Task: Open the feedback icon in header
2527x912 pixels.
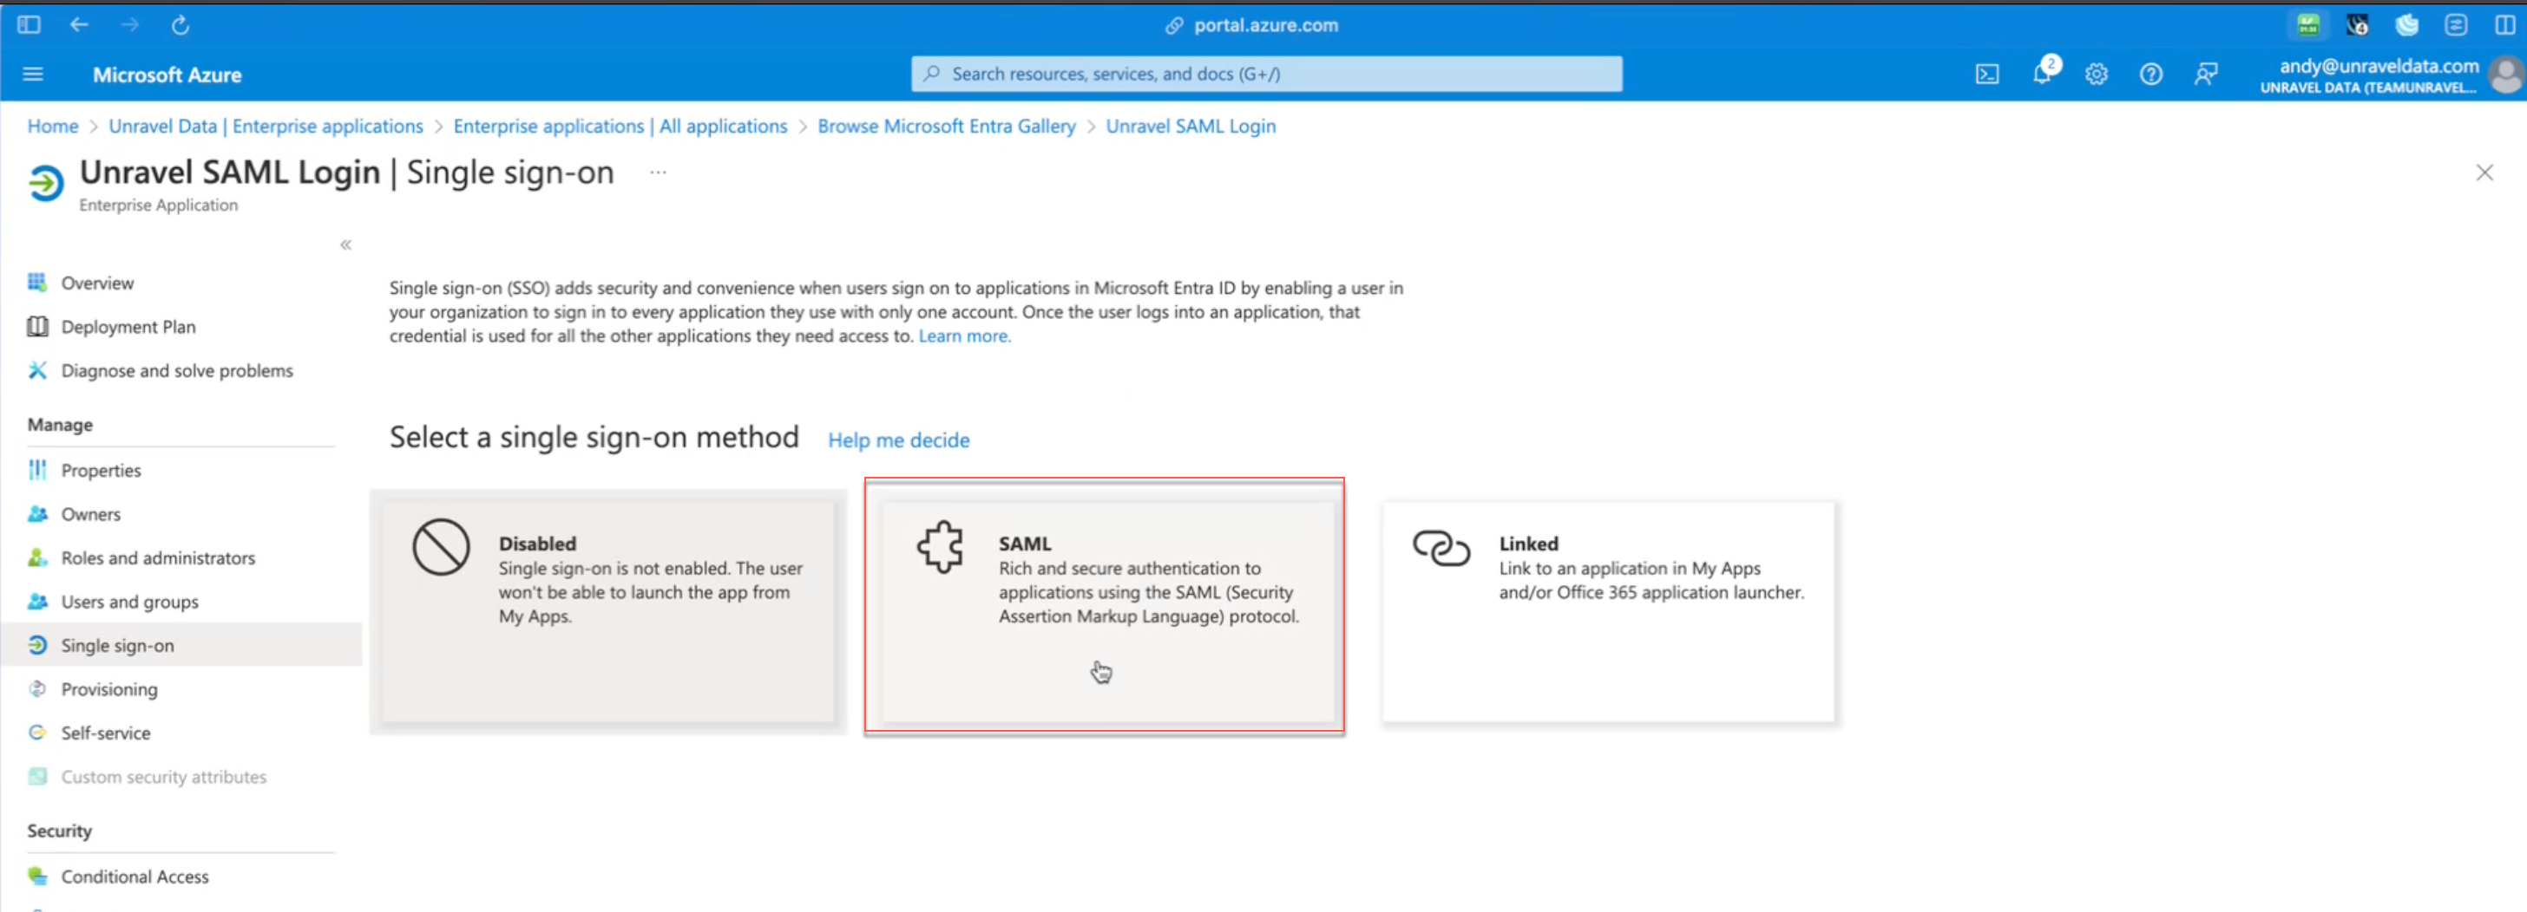Action: pos(2205,75)
